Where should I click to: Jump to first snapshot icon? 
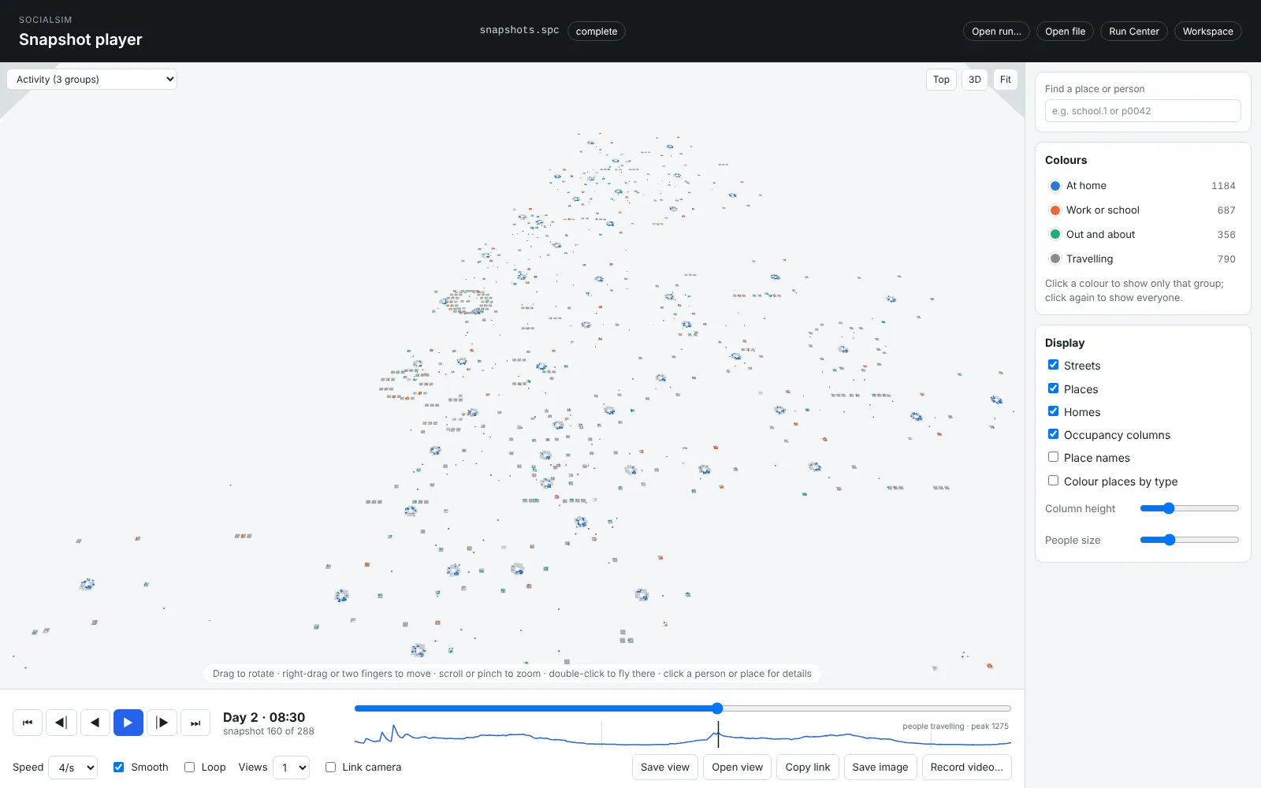[28, 723]
